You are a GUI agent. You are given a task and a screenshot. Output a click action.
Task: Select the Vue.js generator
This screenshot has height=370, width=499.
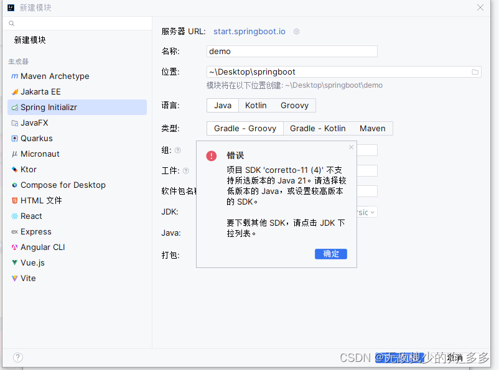[77, 263]
